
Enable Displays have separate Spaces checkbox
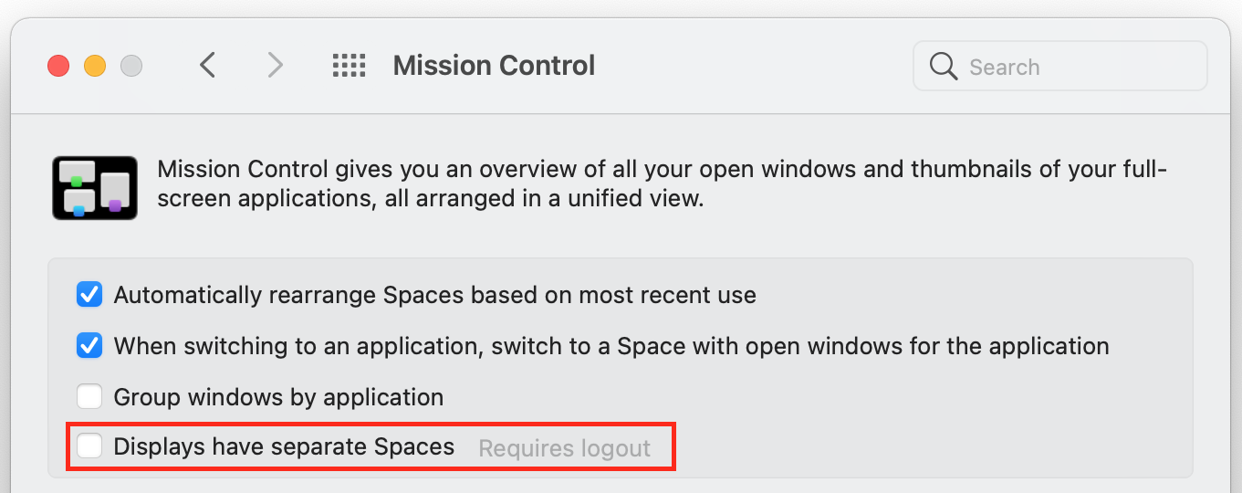89,446
